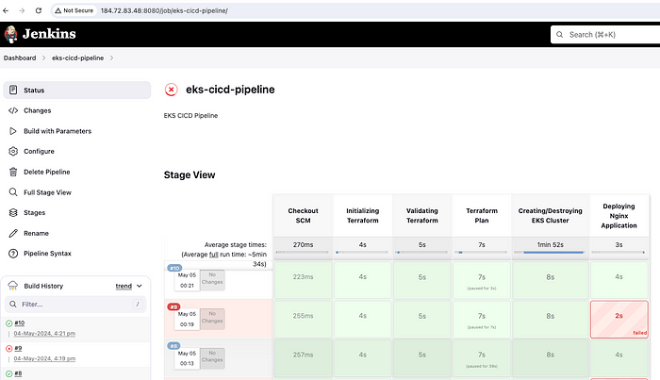The width and height of the screenshot is (660, 380).
Task: Click the red failed icon for build #9
Action: (8, 349)
